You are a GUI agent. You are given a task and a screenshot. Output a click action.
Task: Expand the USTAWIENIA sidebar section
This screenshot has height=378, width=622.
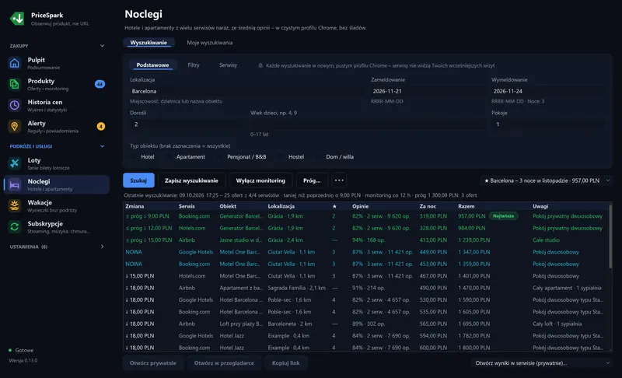click(103, 247)
